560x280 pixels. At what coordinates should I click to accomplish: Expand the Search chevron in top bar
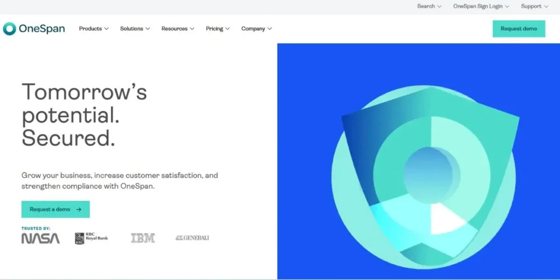click(x=439, y=7)
